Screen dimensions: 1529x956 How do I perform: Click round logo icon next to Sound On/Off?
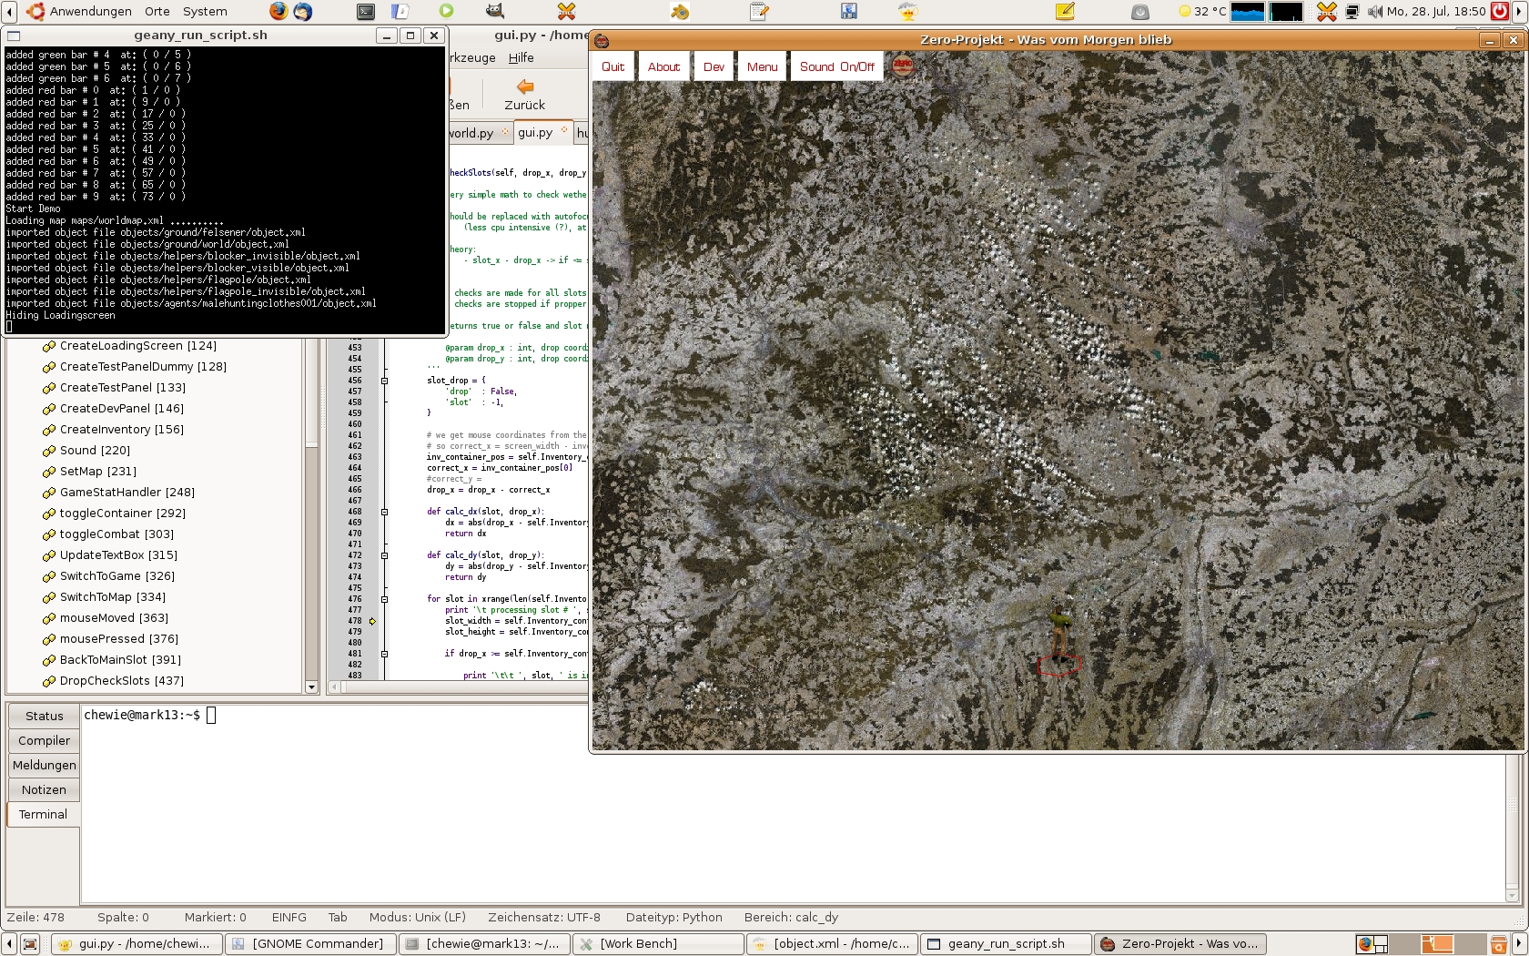903,66
